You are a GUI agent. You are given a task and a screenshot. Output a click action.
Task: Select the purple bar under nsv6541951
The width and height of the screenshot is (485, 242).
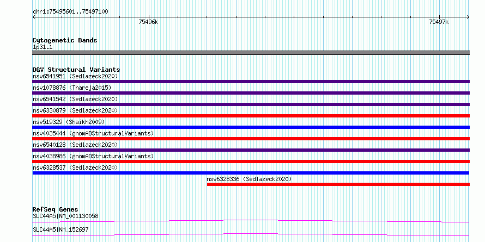pos(251,82)
